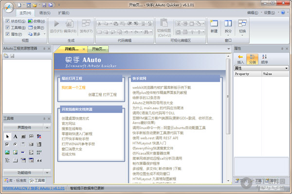Screen dimensions: 292x194
Task: Open the HTMLLayout 快速入门 link
Action: point(149,143)
